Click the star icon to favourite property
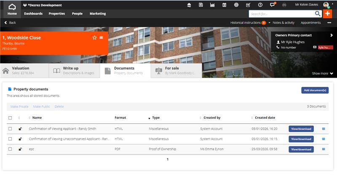 tap(94, 38)
